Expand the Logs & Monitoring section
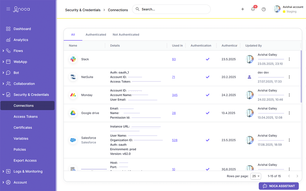The height and width of the screenshot is (191, 306). click(3, 172)
